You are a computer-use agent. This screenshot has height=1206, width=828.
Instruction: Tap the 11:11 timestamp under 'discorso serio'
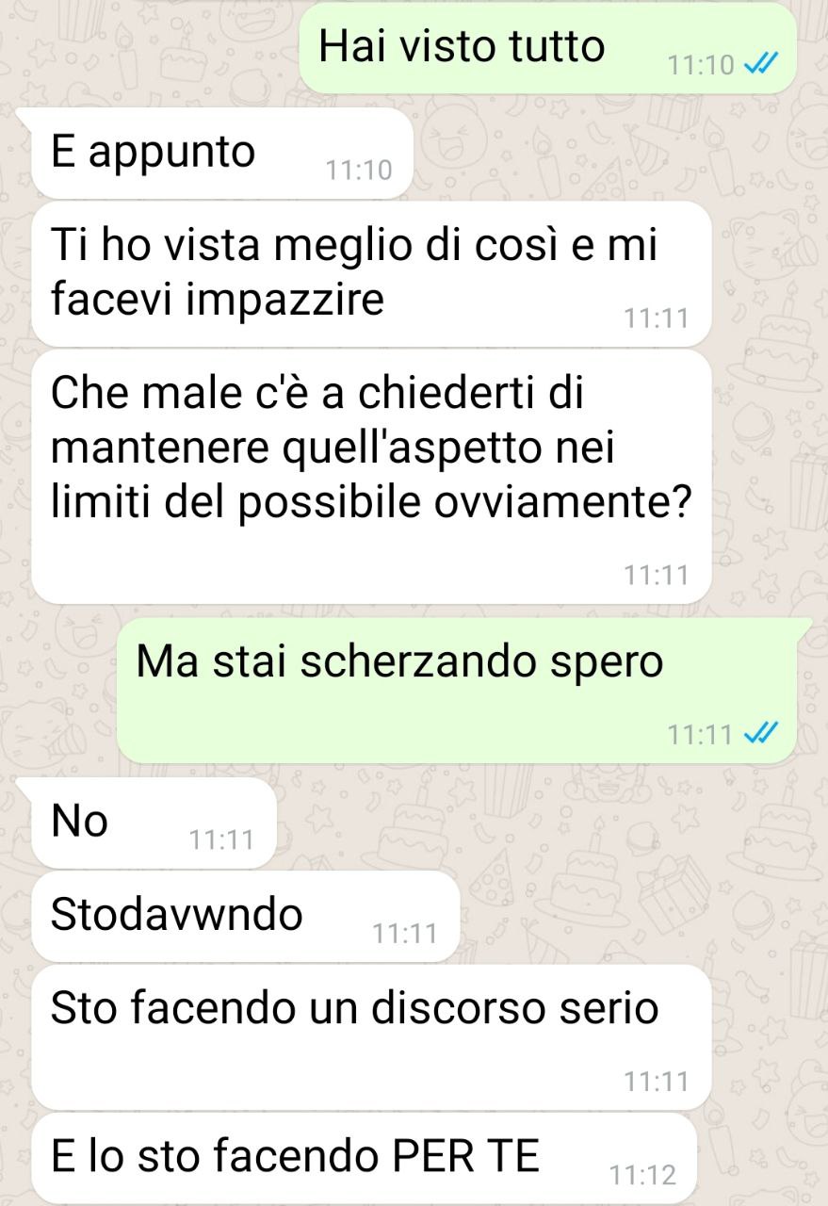click(x=657, y=1082)
